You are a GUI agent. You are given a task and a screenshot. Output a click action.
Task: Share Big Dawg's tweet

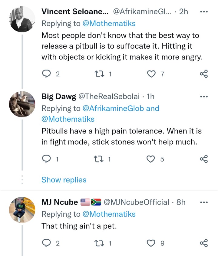point(204,159)
